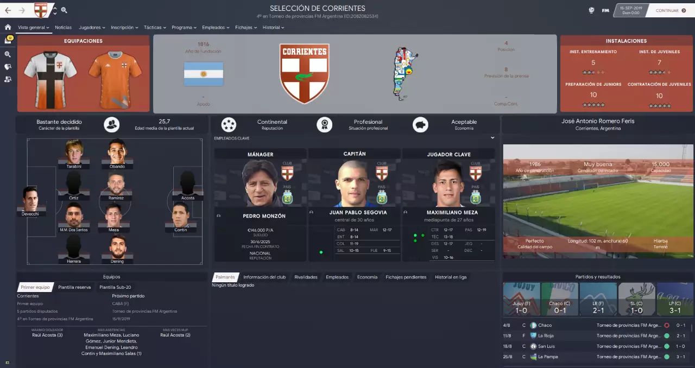Click the stadium photo thumbnail
Image resolution: width=695 pixels, height=368 pixels.
(x=598, y=201)
